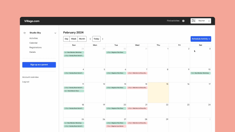Image resolution: width=235 pixels, height=132 pixels.
Task: Open Sunday Reset Aerial event on February 18
Action: (74, 109)
